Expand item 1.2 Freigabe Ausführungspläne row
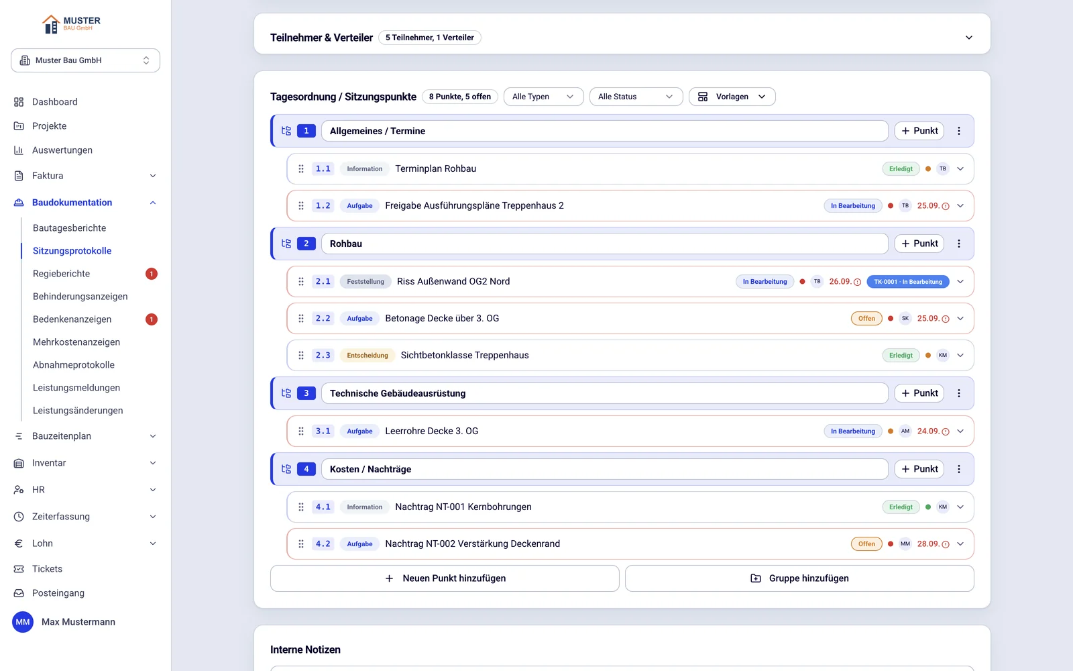 tap(960, 206)
